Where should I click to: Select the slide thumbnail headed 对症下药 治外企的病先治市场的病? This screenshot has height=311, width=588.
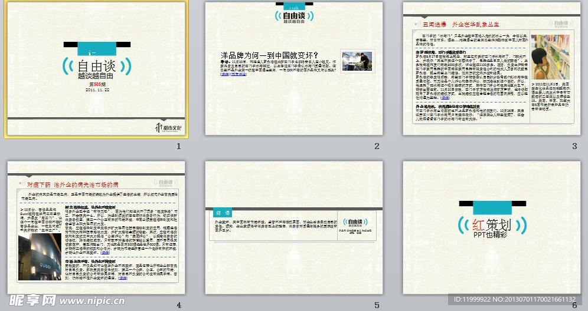point(96,227)
